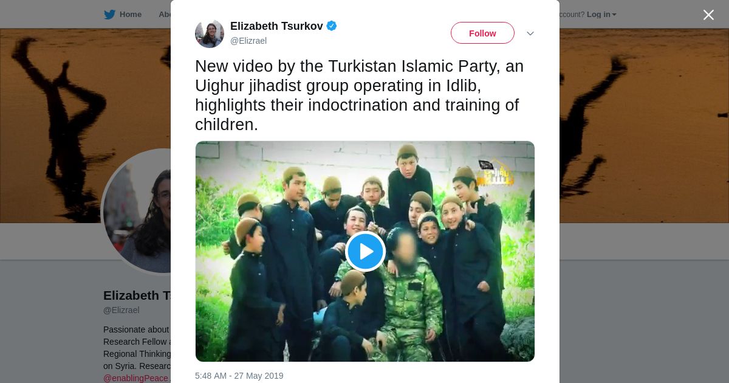Open Elizabeth Tsurkov's small avatar in tweet
Viewport: 729px width, 383px height.
point(210,33)
